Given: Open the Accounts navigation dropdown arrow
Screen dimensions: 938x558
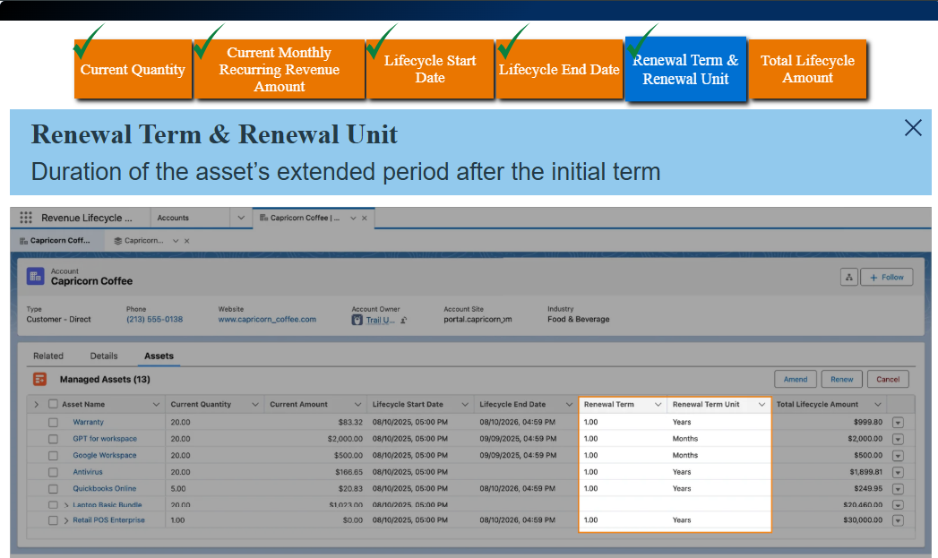Looking at the screenshot, I should click(241, 218).
